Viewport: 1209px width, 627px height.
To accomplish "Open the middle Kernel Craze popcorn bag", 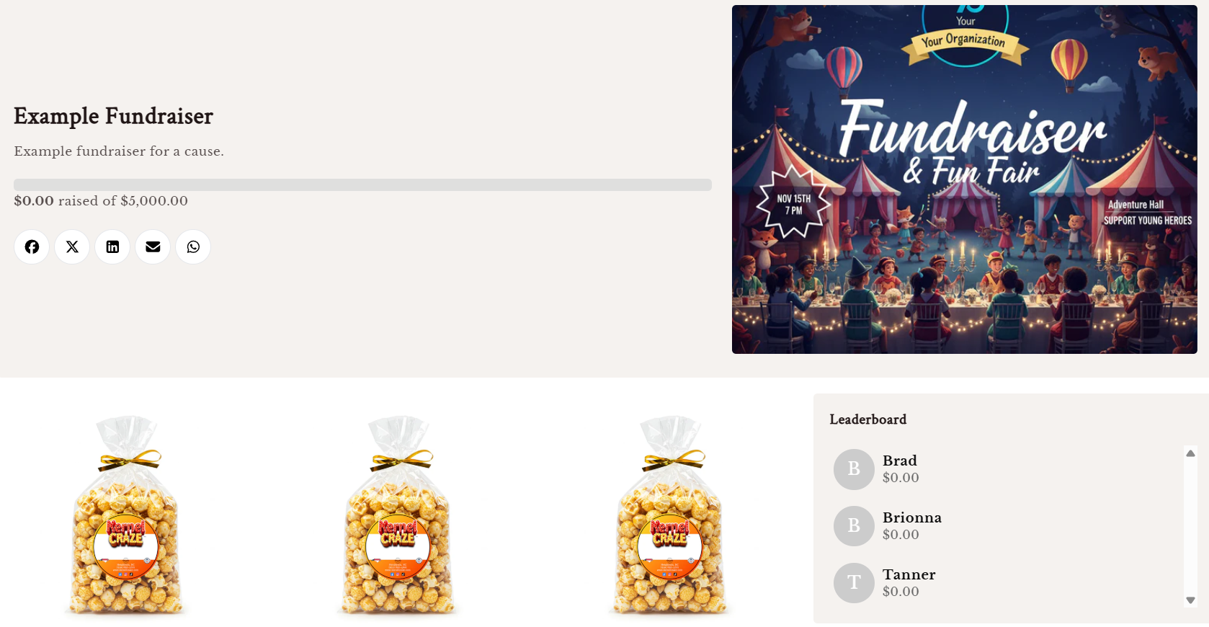I will point(398,515).
